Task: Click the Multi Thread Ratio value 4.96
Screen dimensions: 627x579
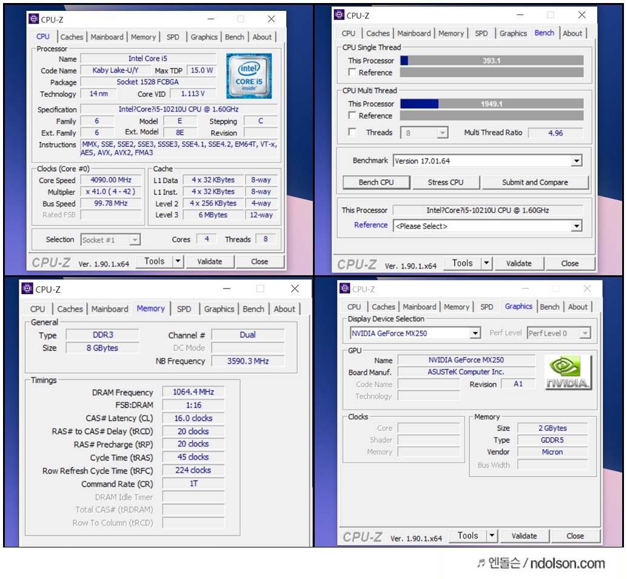Action: pos(555,133)
